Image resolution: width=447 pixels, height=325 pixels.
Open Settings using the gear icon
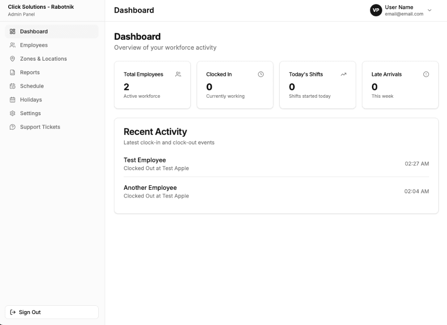pos(12,113)
